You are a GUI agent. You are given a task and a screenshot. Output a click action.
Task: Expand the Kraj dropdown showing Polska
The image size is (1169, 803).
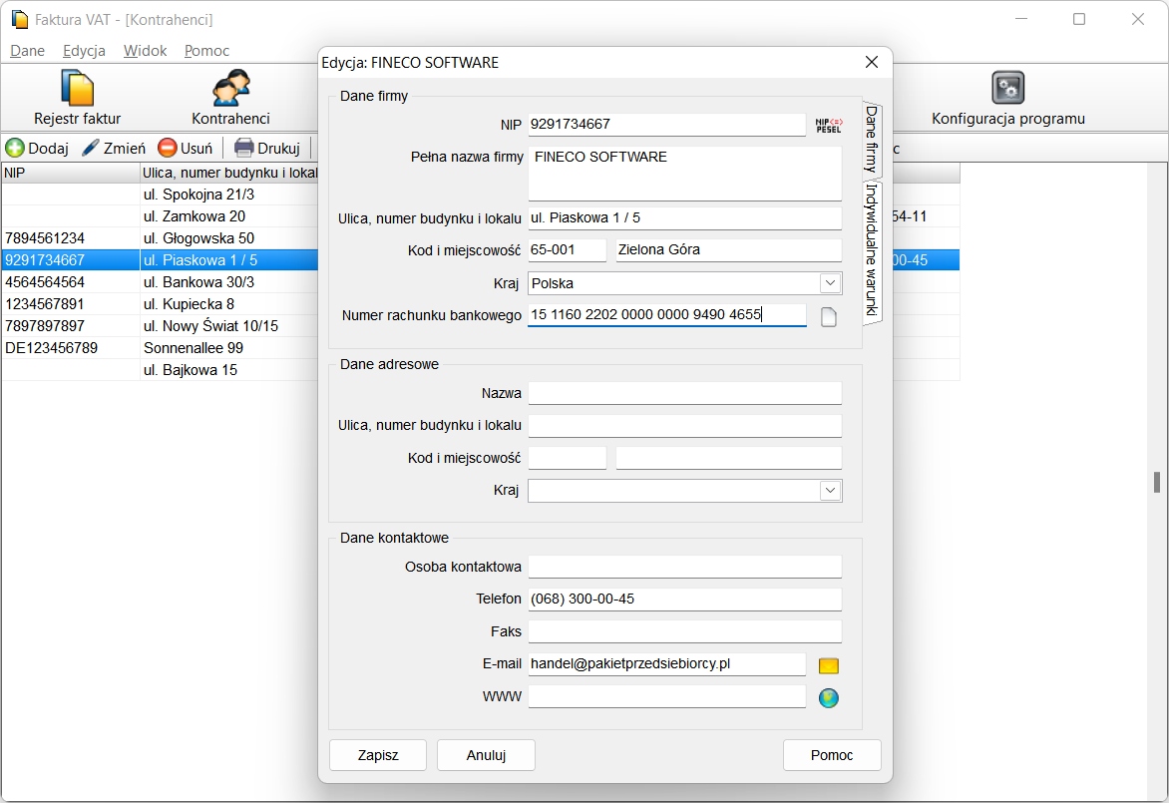[830, 283]
